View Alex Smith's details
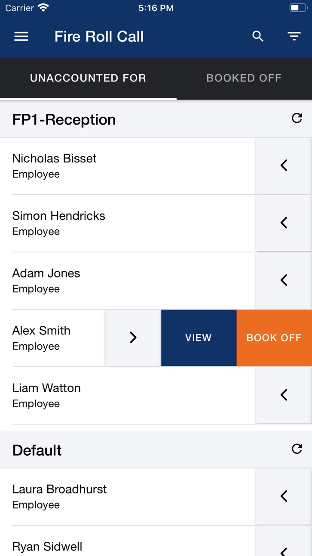The width and height of the screenshot is (312, 556). (199, 338)
